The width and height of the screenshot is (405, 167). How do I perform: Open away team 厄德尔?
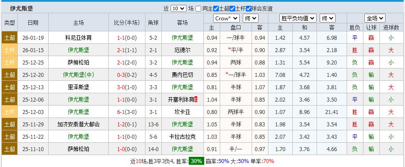[182, 50]
